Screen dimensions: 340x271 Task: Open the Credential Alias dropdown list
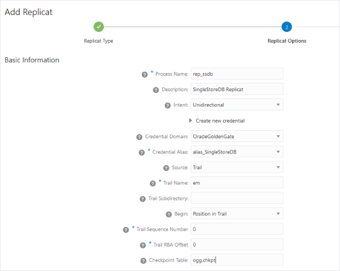pyautogui.click(x=237, y=152)
